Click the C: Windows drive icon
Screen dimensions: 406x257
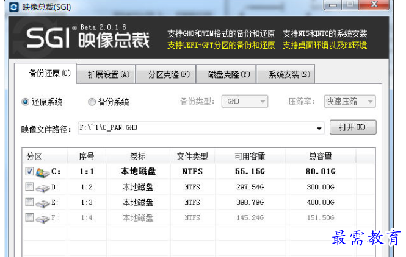(x=43, y=172)
